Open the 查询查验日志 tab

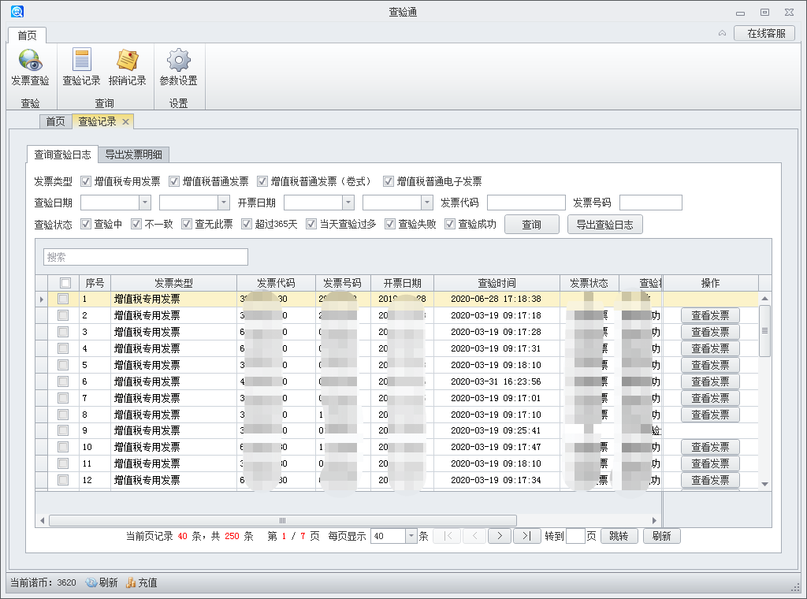(x=62, y=154)
